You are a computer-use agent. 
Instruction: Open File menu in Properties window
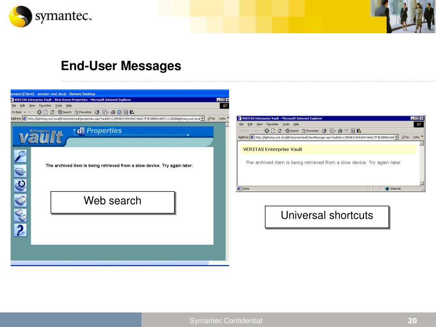click(x=14, y=106)
